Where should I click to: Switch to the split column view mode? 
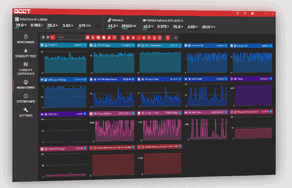coord(43,37)
